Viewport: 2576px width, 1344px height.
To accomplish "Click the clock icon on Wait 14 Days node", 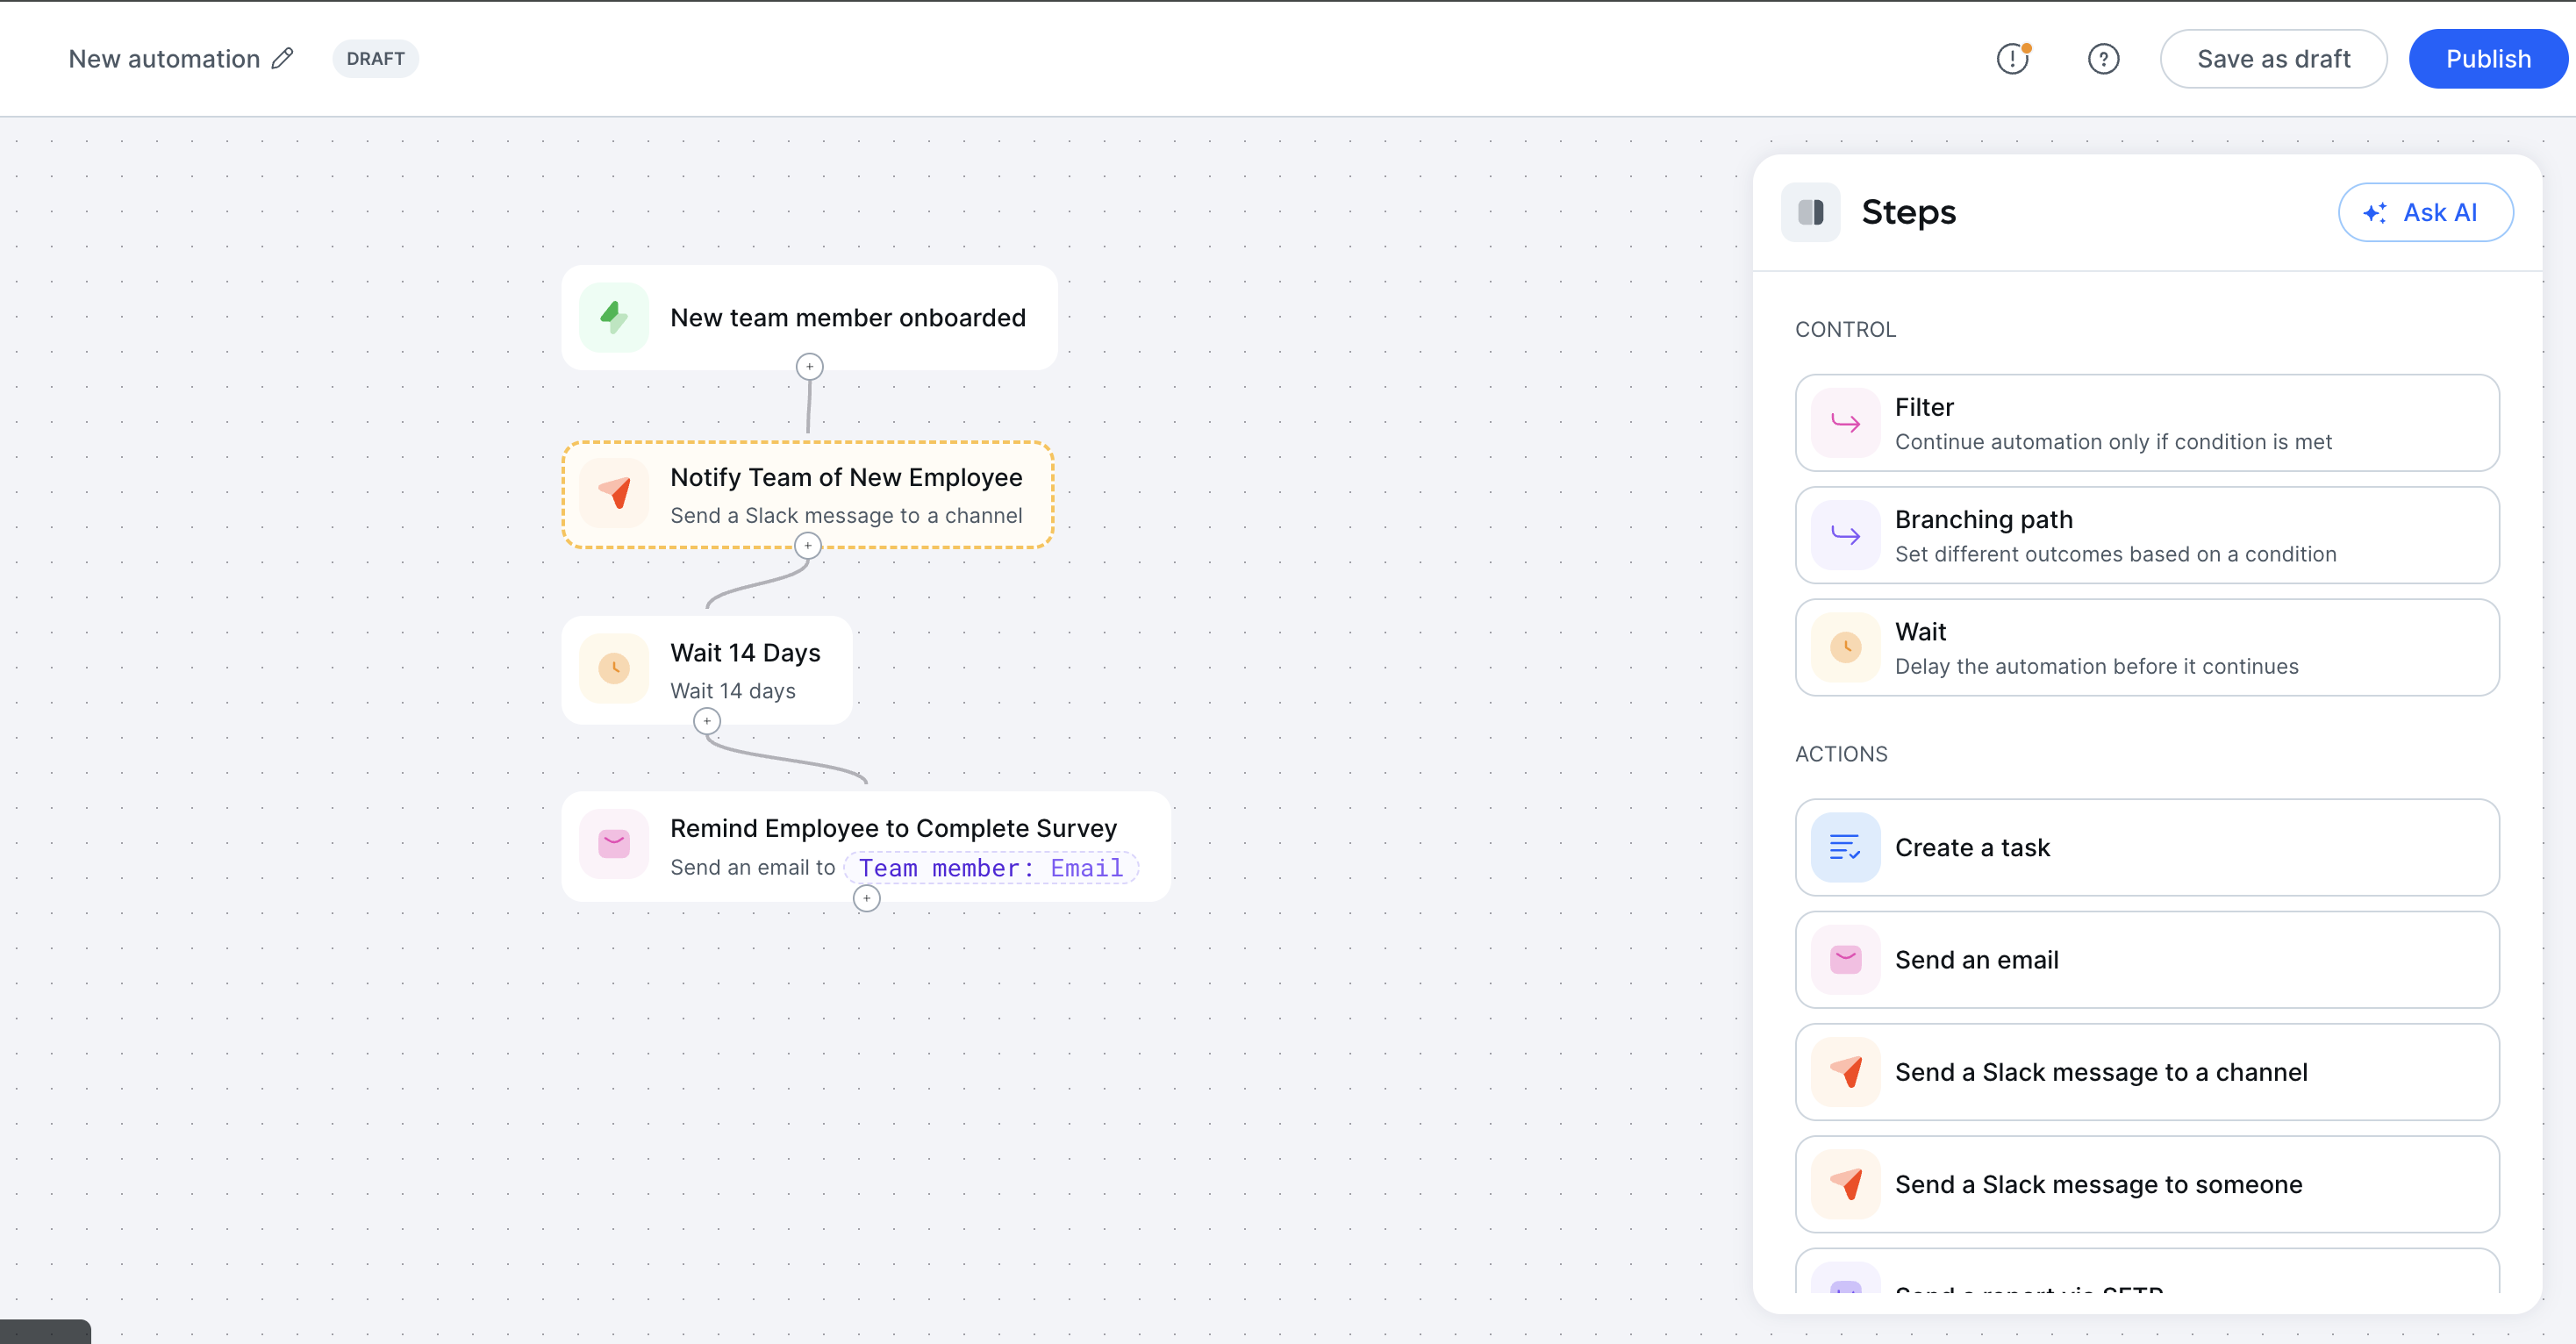I will (614, 668).
